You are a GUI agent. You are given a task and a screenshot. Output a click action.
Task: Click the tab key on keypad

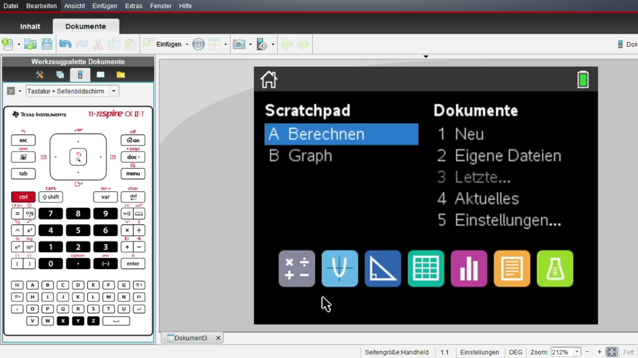point(23,174)
